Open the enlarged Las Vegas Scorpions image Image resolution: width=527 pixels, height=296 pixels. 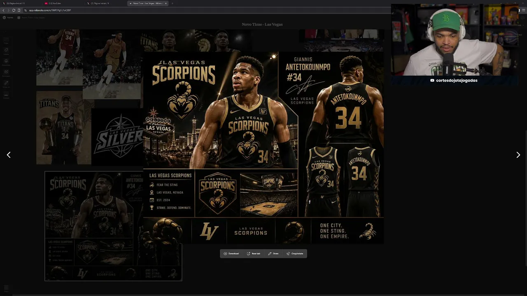[x=263, y=148]
